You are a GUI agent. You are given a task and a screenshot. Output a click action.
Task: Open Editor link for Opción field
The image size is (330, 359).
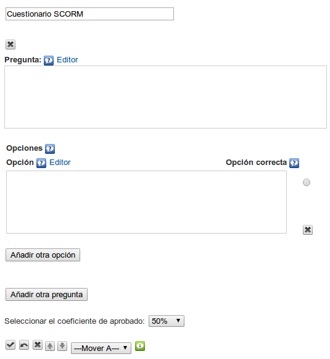[60, 163]
